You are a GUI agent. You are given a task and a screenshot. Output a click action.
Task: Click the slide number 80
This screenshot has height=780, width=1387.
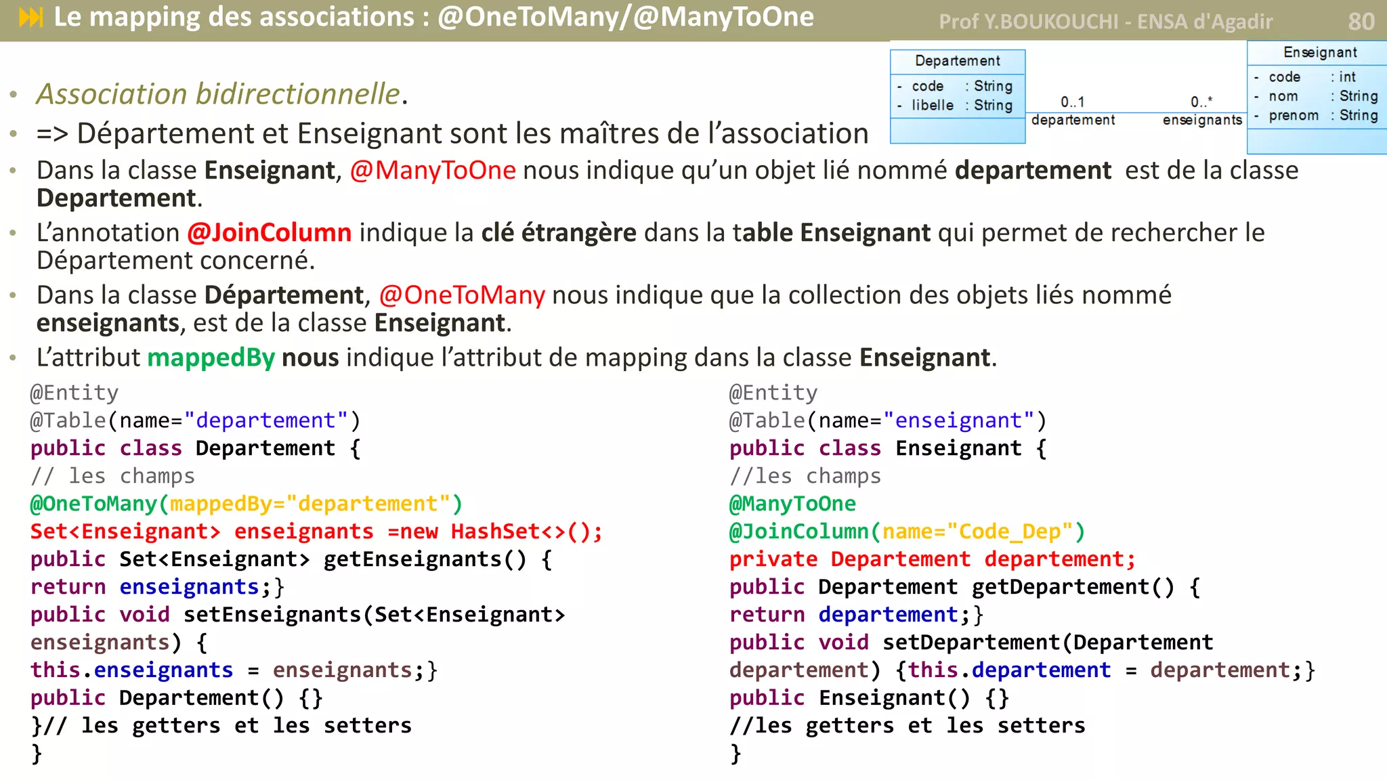pyautogui.click(x=1361, y=22)
